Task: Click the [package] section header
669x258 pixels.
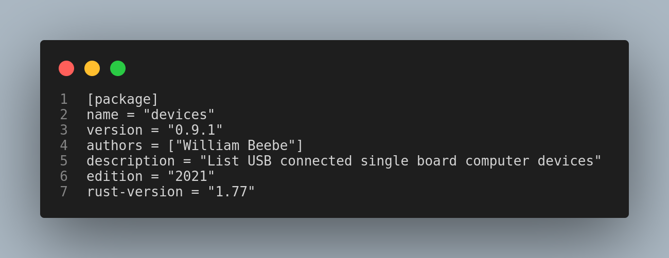Action: point(122,99)
